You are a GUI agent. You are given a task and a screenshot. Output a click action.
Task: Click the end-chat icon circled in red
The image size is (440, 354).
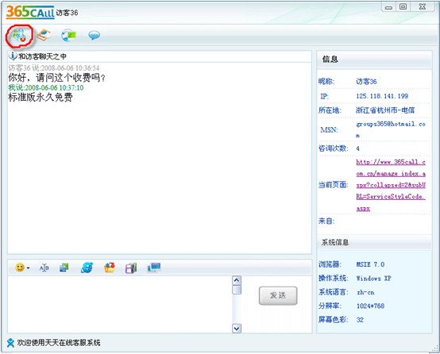[19, 36]
